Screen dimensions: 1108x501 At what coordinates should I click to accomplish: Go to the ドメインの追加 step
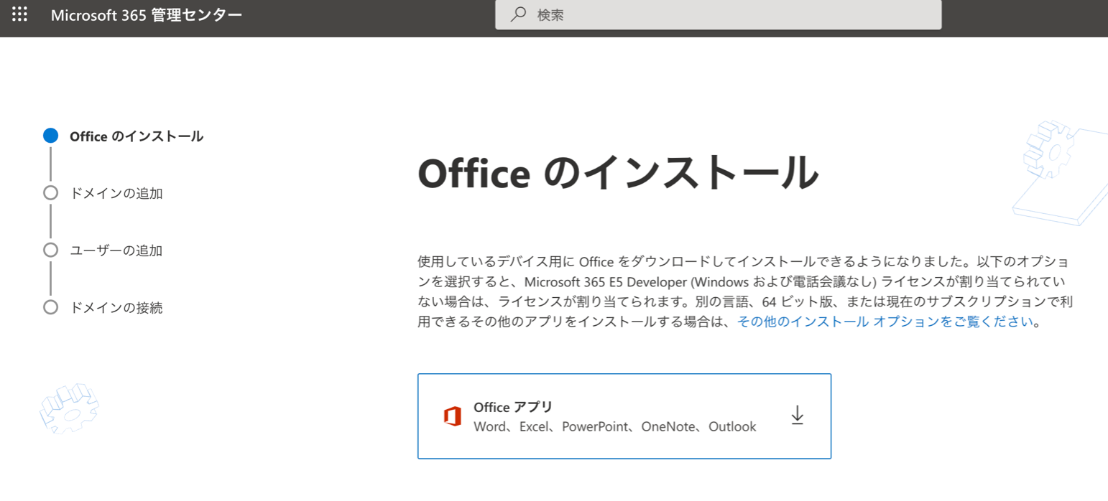tap(116, 193)
